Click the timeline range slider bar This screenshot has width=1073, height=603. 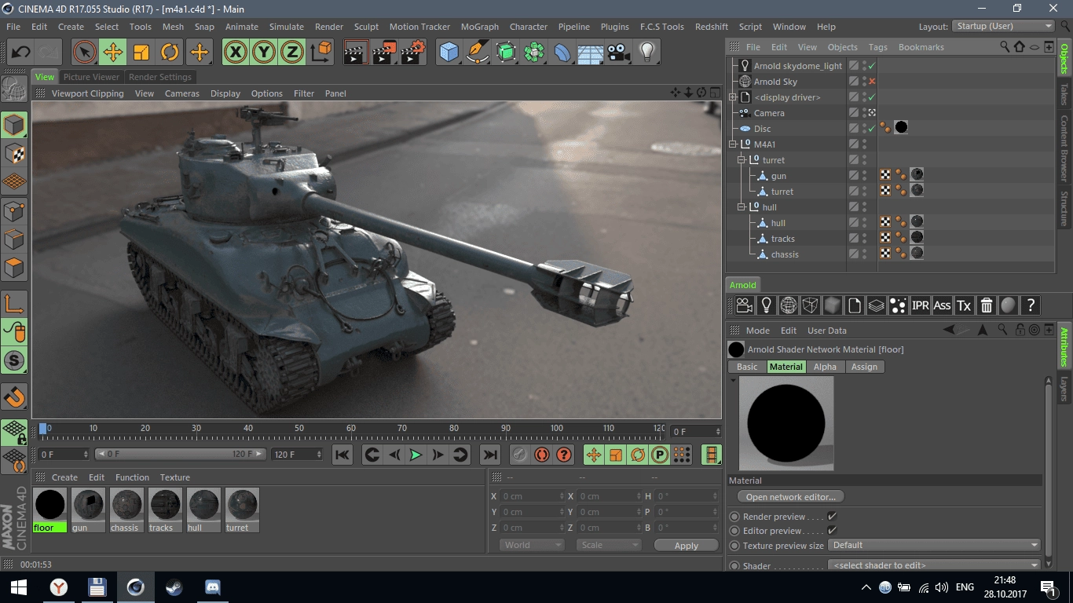[x=180, y=454]
